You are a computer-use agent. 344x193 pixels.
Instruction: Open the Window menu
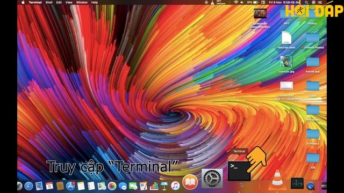click(82, 2)
